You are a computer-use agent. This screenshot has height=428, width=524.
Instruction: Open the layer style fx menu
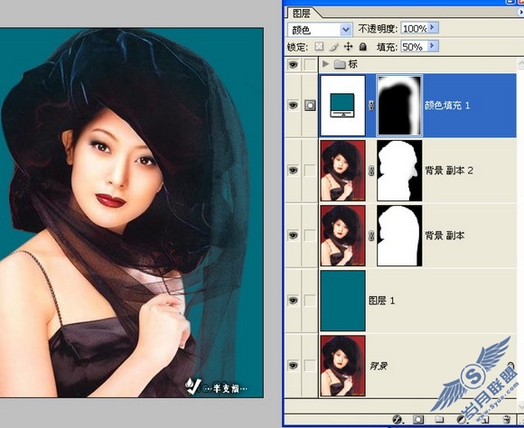pos(398,419)
